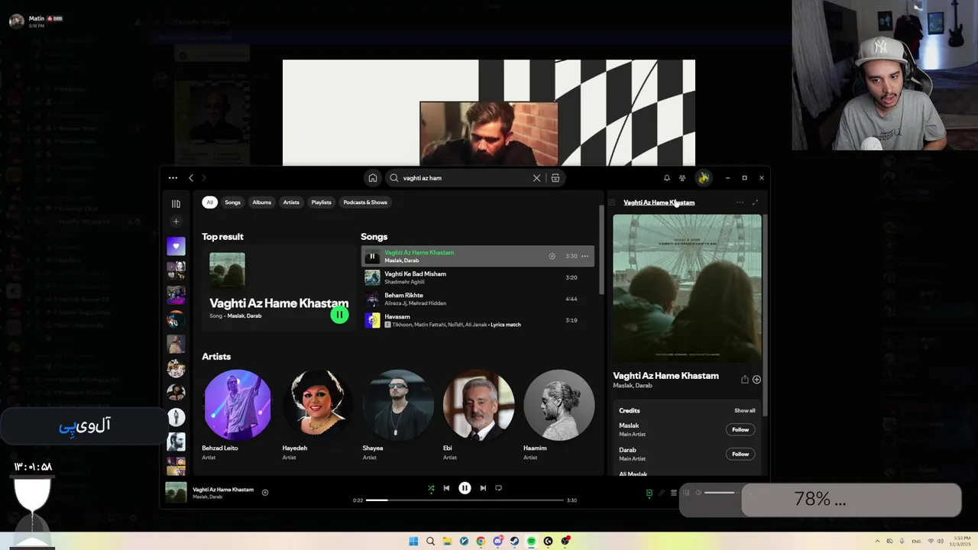
Task: Add the playing song to Liked Songs in the player bar
Action: tap(265, 493)
